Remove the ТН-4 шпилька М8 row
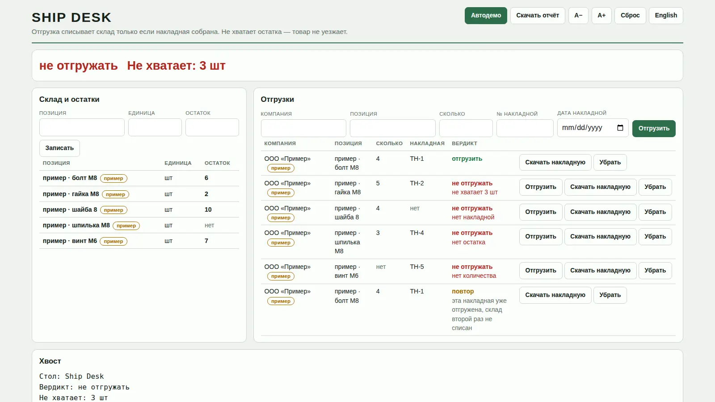This screenshot has height=402, width=715. point(655,237)
